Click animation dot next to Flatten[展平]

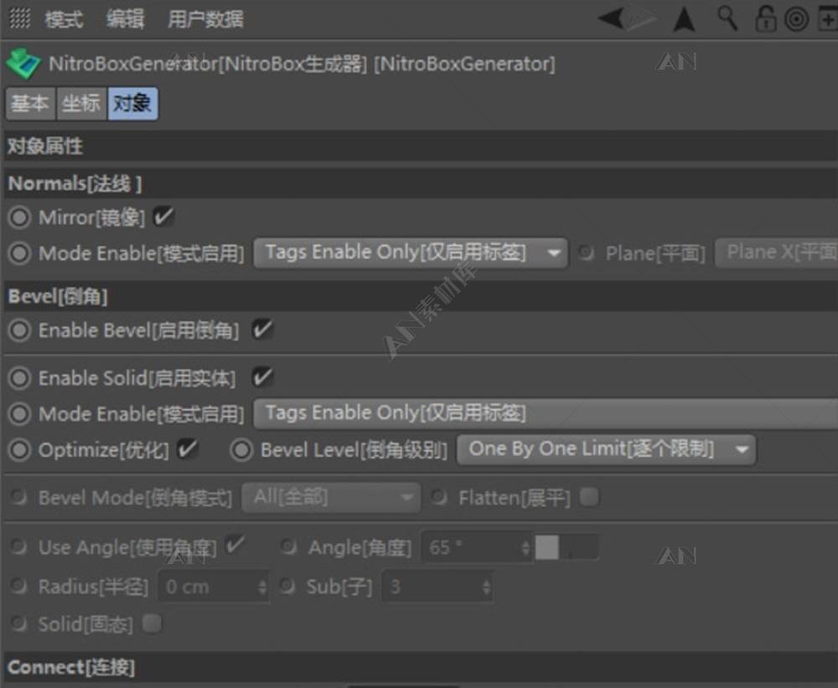pos(439,497)
